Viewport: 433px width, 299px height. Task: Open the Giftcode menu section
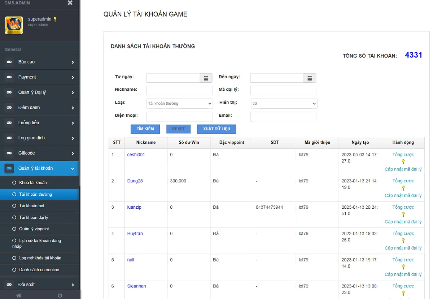(x=39, y=153)
